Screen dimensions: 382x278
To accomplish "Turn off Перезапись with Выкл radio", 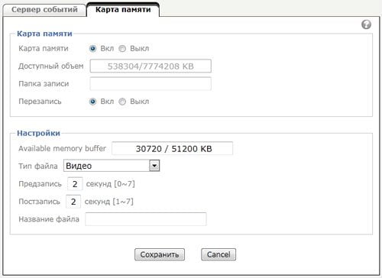I will [122, 102].
